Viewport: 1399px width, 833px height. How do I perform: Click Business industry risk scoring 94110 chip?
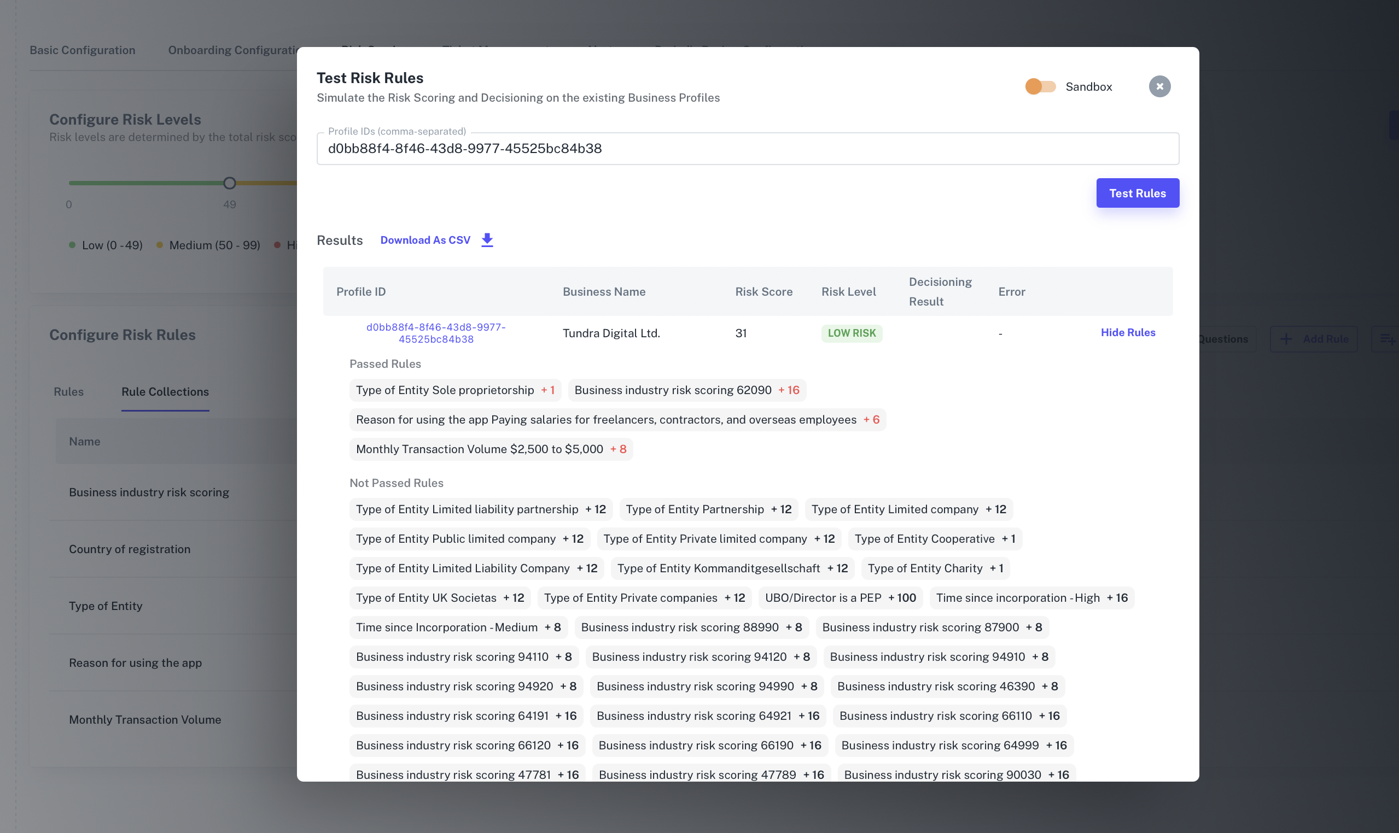(x=464, y=658)
